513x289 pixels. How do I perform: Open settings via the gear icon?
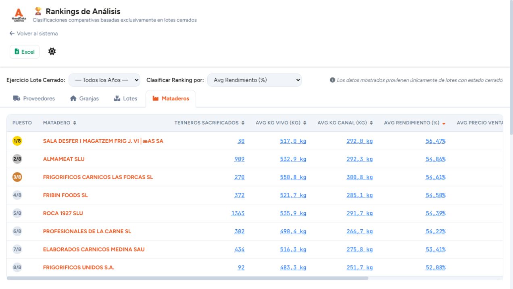click(52, 52)
